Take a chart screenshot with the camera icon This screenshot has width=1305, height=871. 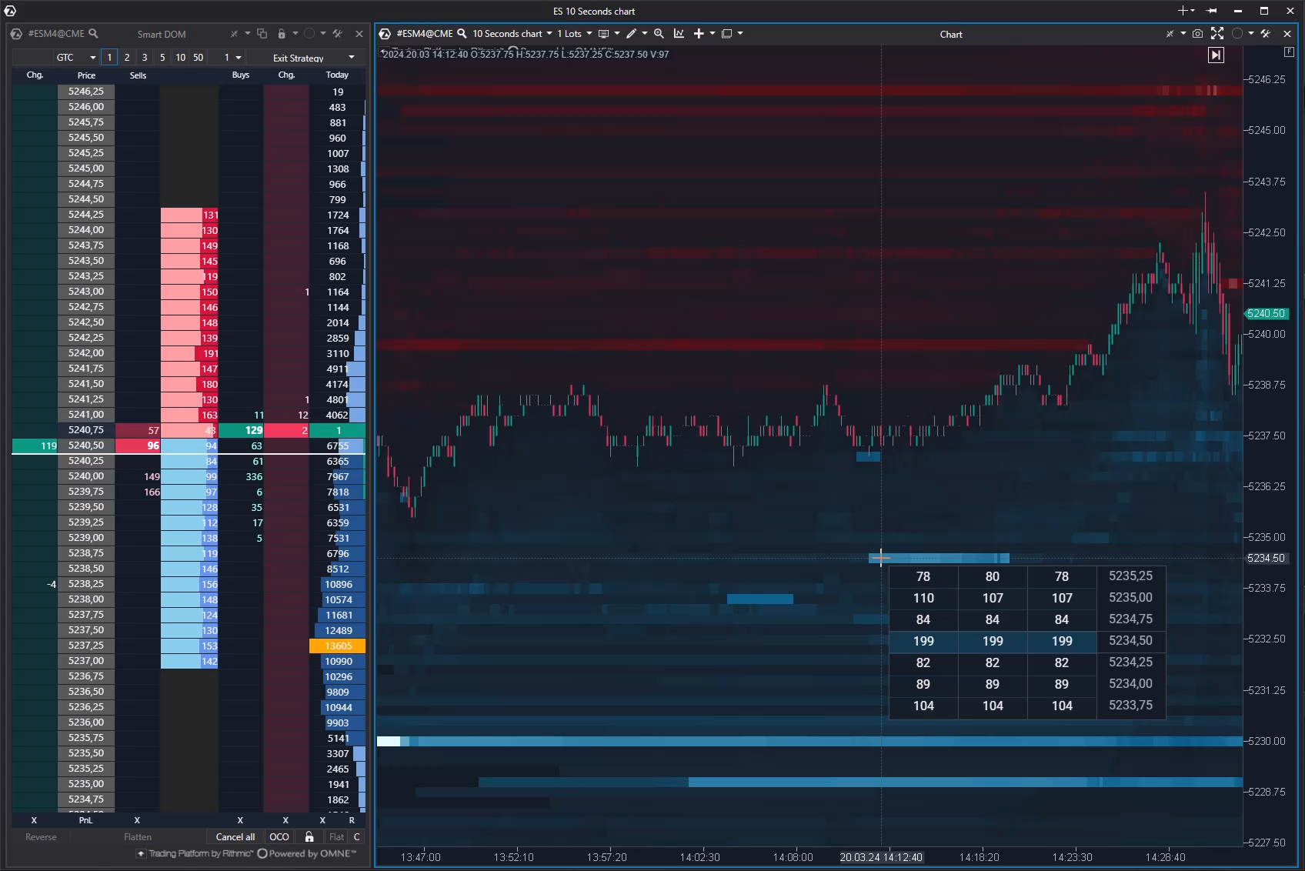point(1197,34)
